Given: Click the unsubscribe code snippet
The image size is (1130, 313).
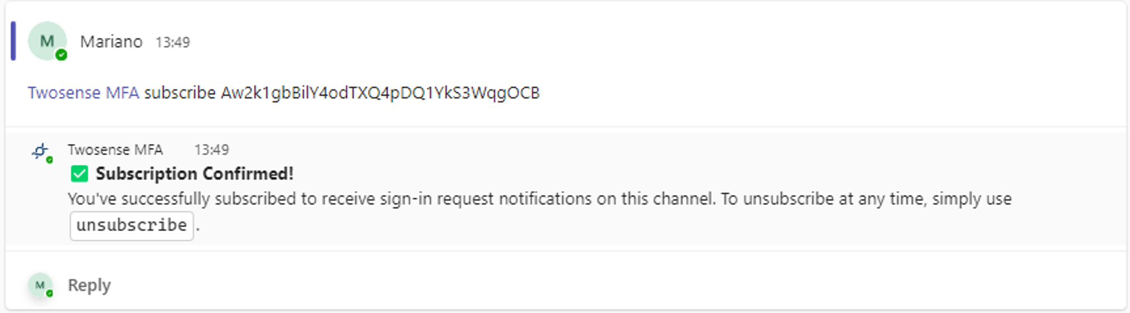Looking at the screenshot, I should [x=132, y=225].
